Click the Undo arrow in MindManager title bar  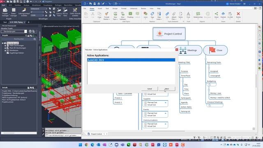[x=104, y=4]
